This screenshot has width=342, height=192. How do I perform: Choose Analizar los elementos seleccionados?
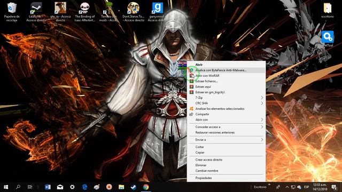point(227,109)
